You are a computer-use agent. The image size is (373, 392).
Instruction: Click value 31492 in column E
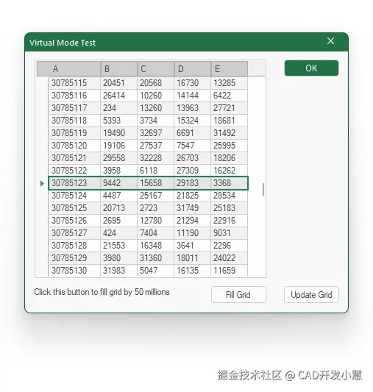tap(229, 133)
